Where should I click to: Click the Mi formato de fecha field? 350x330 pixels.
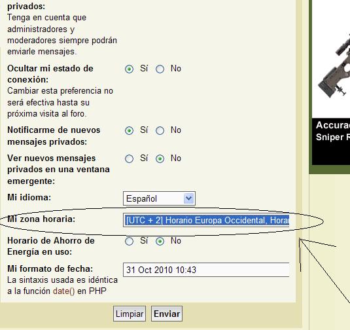click(x=206, y=270)
